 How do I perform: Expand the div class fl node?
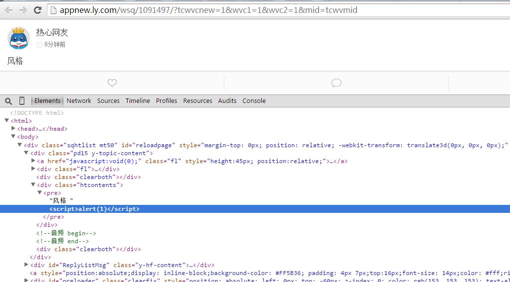[33, 169]
